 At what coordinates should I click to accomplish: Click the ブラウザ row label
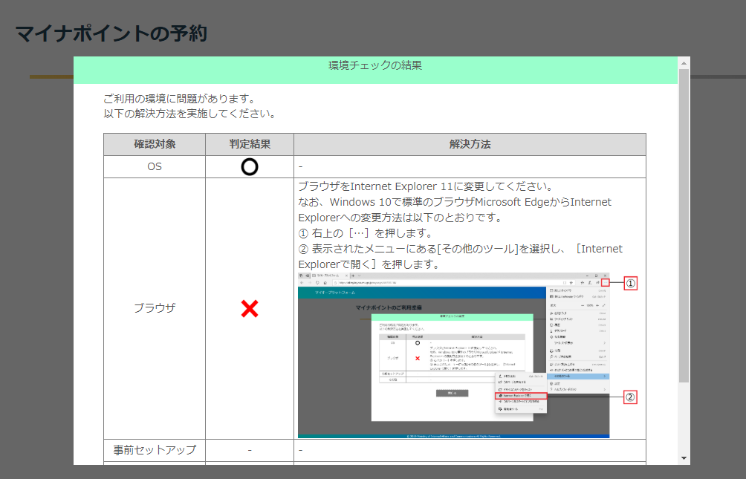click(155, 307)
